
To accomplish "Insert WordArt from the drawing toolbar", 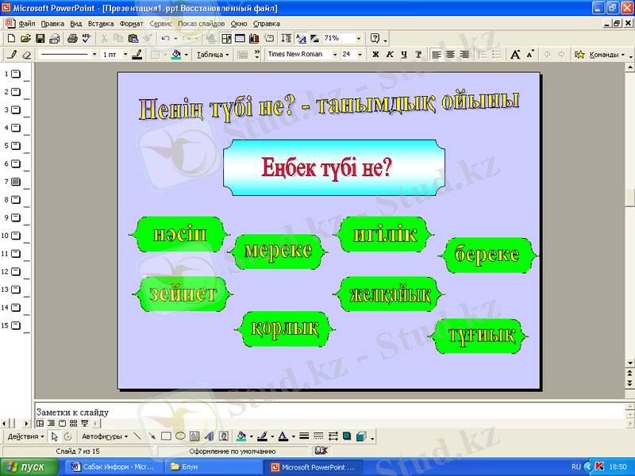I will 209,436.
